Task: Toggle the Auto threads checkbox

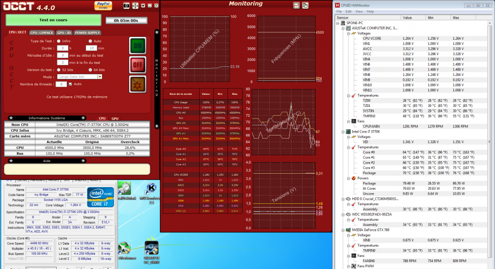Action: point(71,84)
